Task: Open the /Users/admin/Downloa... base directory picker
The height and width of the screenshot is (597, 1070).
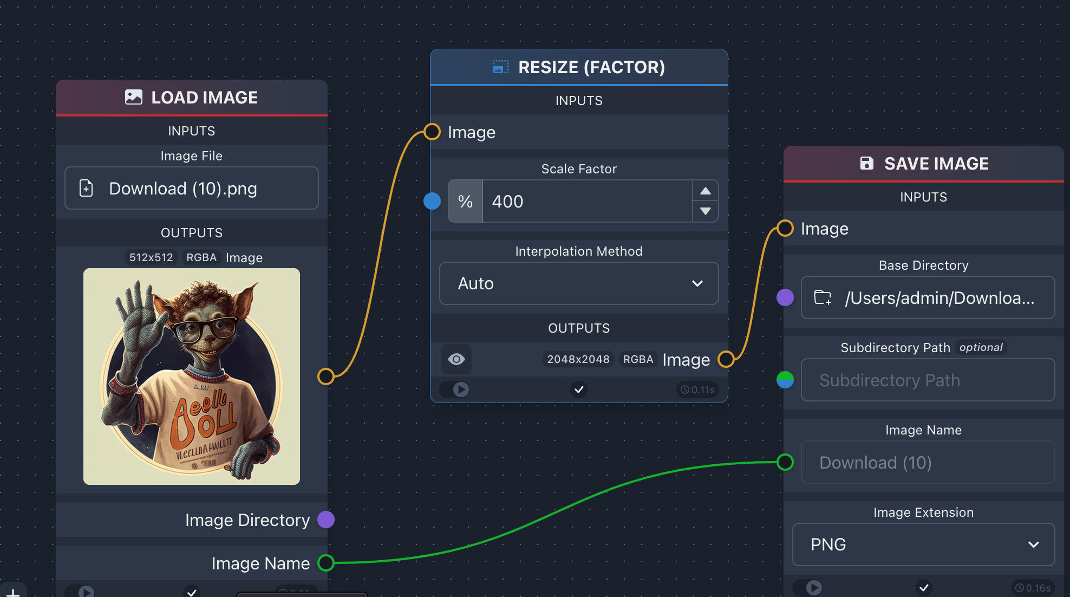Action: (x=928, y=298)
